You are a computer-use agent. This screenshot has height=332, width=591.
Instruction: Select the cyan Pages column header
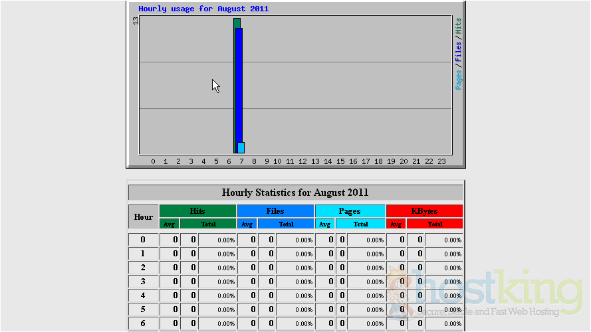[350, 211]
